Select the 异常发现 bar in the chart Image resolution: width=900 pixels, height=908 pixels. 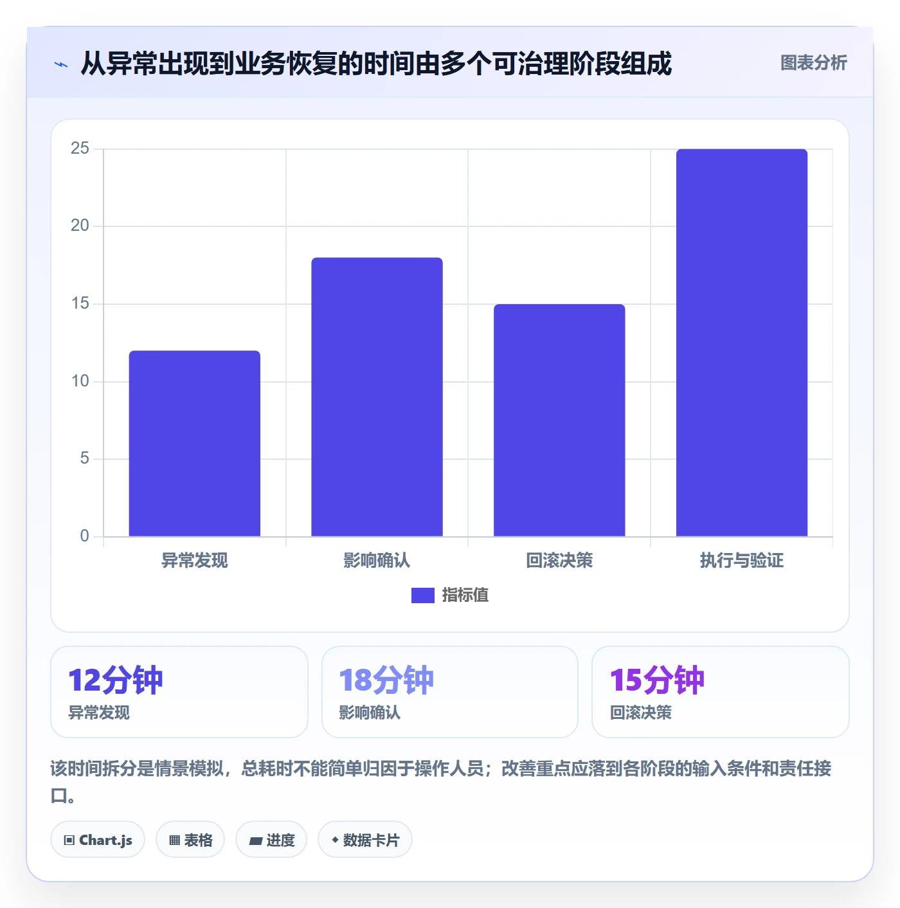pos(195,443)
